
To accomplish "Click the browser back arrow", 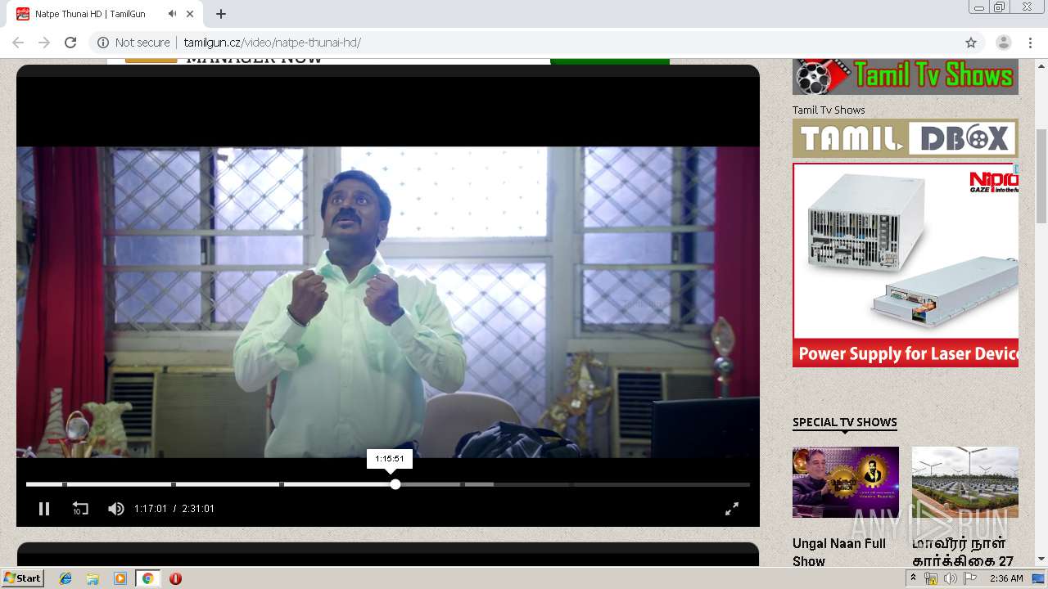I will pyautogui.click(x=18, y=43).
